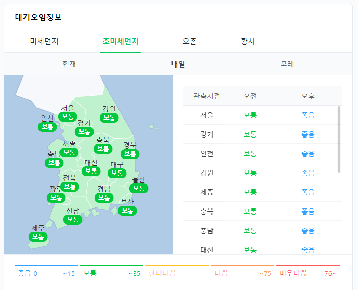The width and height of the screenshot is (358, 290).
Task: Click the 충남 보통 map badge
Action: 54,163
